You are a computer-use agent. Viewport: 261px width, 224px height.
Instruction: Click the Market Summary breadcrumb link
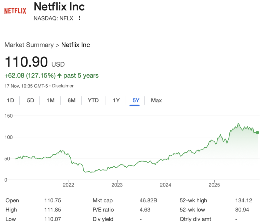(29, 45)
